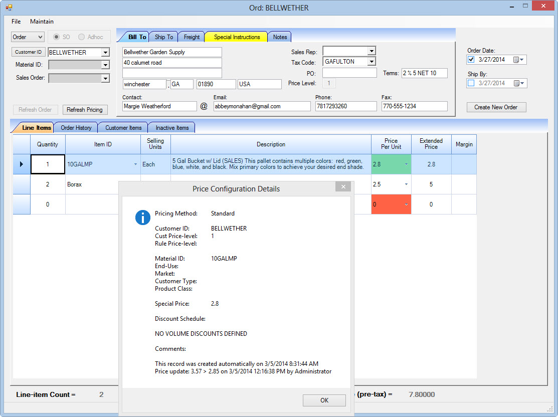Open the Notes tab
558x417 pixels.
point(280,37)
